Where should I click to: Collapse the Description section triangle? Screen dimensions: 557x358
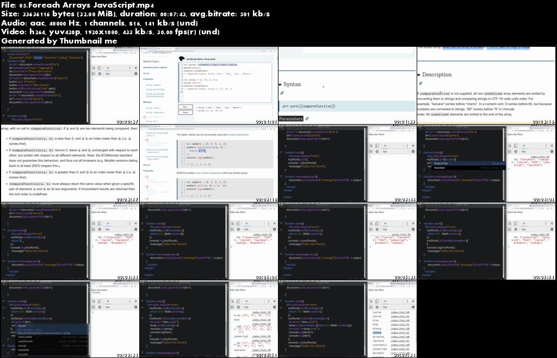coord(419,75)
